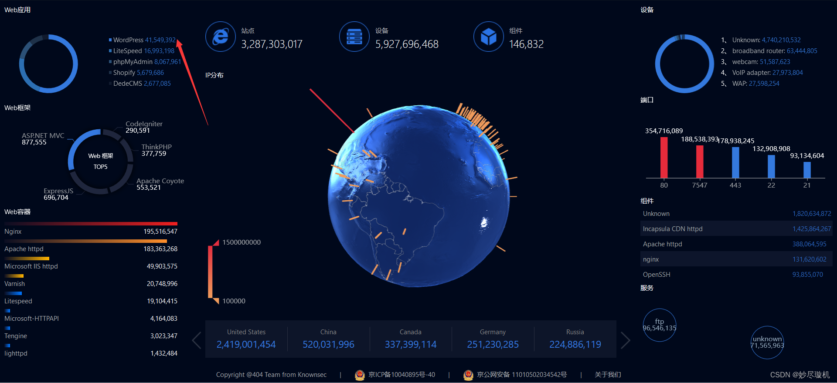Click the Internet Explorer sites icon

coord(221,37)
